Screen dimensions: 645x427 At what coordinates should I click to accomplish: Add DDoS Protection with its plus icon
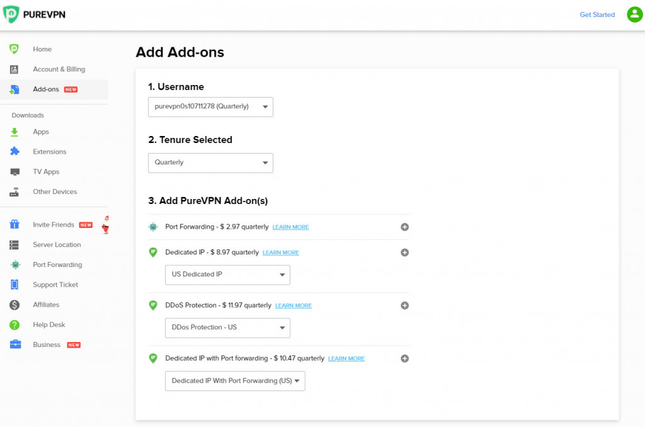point(405,305)
